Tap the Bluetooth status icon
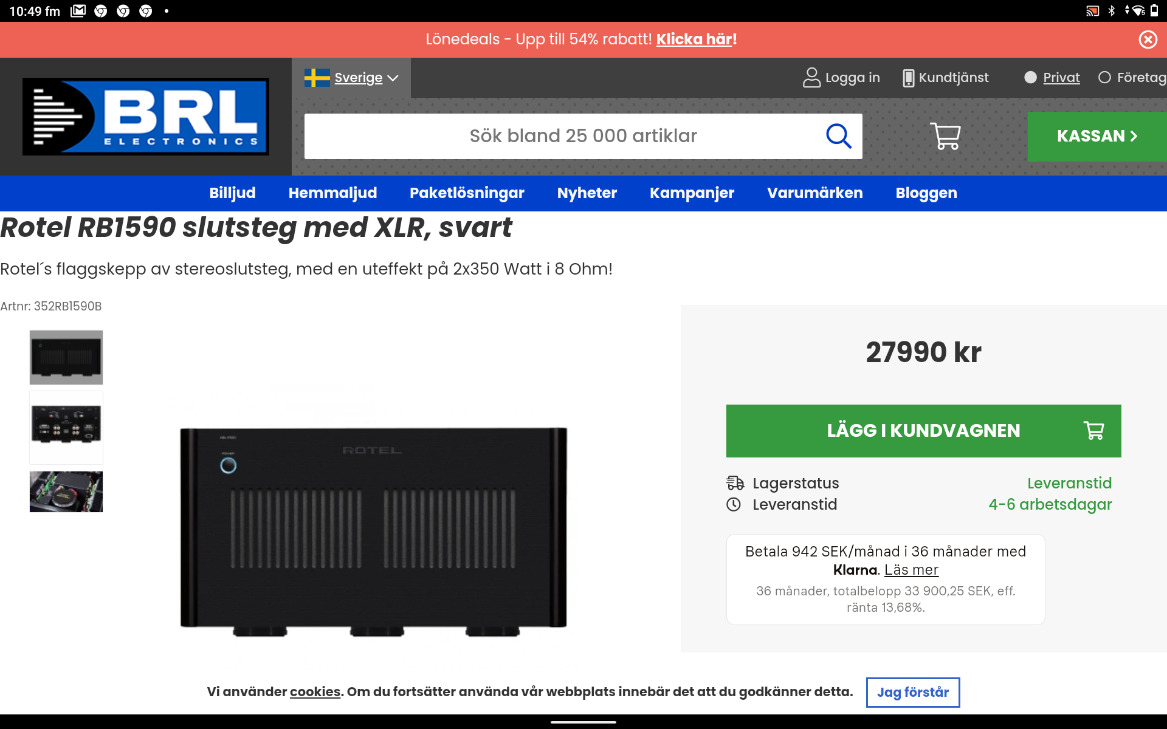The width and height of the screenshot is (1167, 729). coord(1112,11)
